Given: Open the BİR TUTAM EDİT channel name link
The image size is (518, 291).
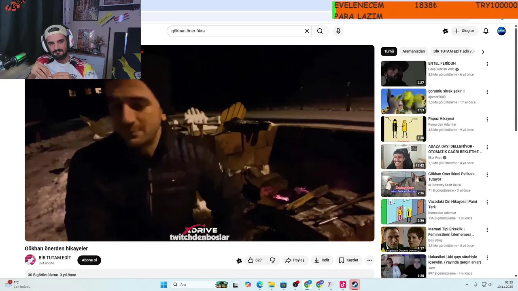Looking at the screenshot, I should tap(55, 258).
